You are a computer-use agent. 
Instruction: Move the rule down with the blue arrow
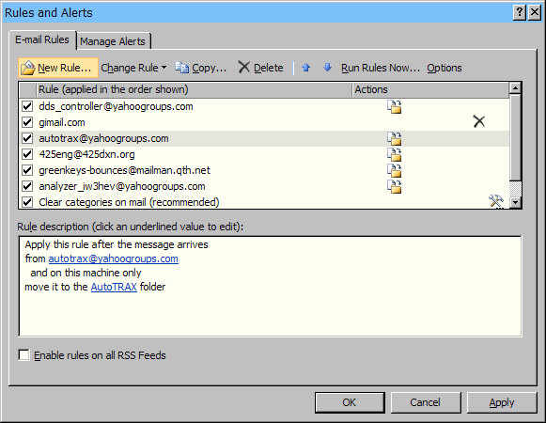coord(327,68)
